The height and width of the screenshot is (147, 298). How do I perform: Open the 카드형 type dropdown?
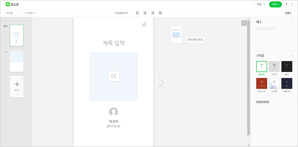pos(12,13)
